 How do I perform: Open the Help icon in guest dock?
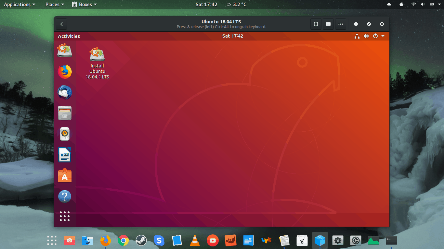click(x=65, y=196)
